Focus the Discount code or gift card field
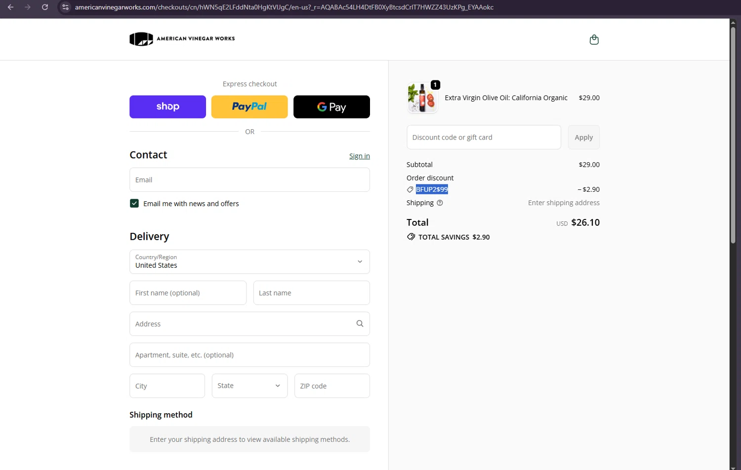Screen dimensions: 741x470 pyautogui.click(x=484, y=137)
